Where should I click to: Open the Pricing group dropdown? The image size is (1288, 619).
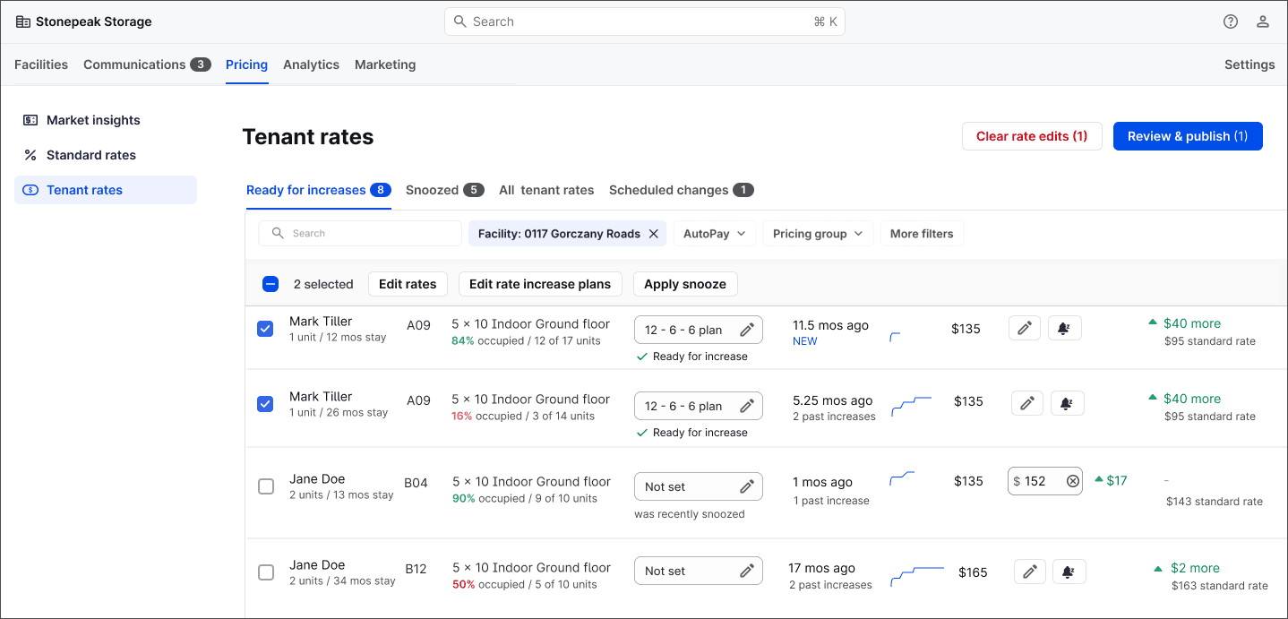point(817,234)
